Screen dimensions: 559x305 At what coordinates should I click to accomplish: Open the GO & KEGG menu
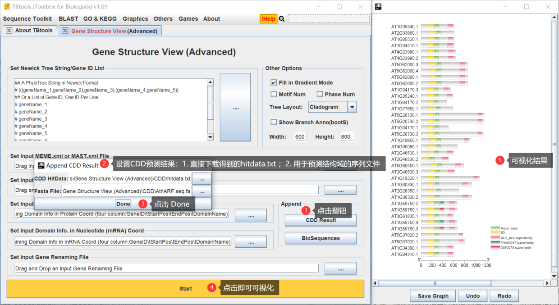point(100,18)
